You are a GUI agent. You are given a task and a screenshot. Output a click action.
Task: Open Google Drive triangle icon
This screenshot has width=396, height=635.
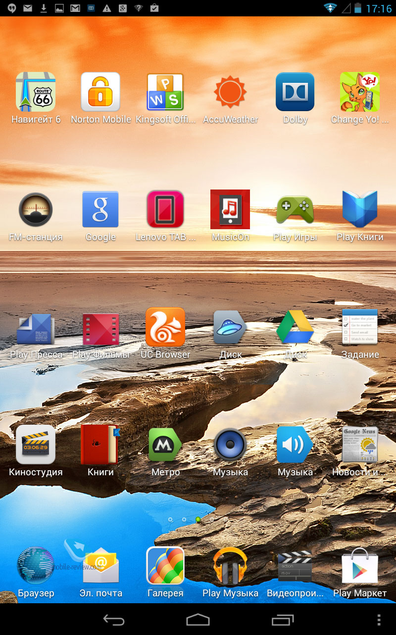pos(295,327)
